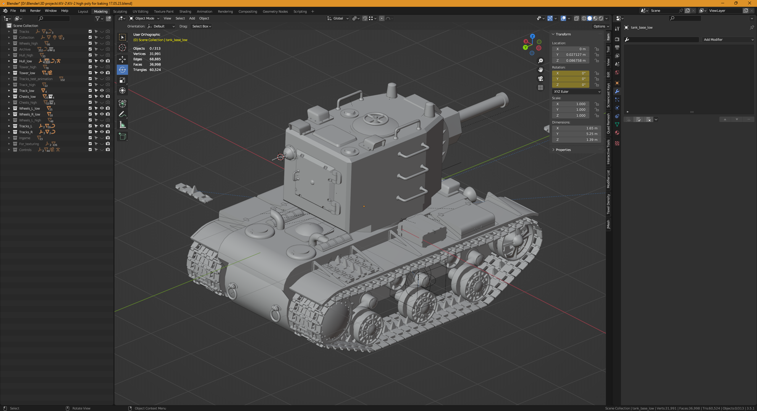
Task: Open the XYZ Euler rotation mode dropdown
Action: tap(577, 92)
